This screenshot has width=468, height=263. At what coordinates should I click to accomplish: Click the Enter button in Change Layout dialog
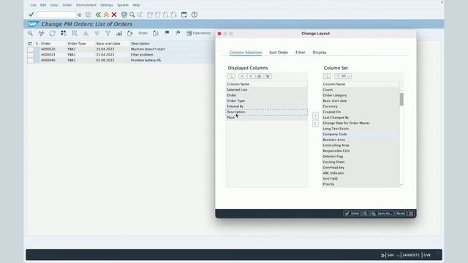[x=352, y=213]
